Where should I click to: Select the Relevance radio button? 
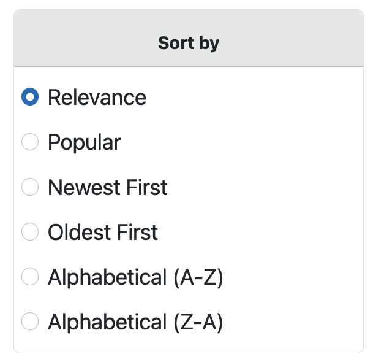[x=30, y=98]
